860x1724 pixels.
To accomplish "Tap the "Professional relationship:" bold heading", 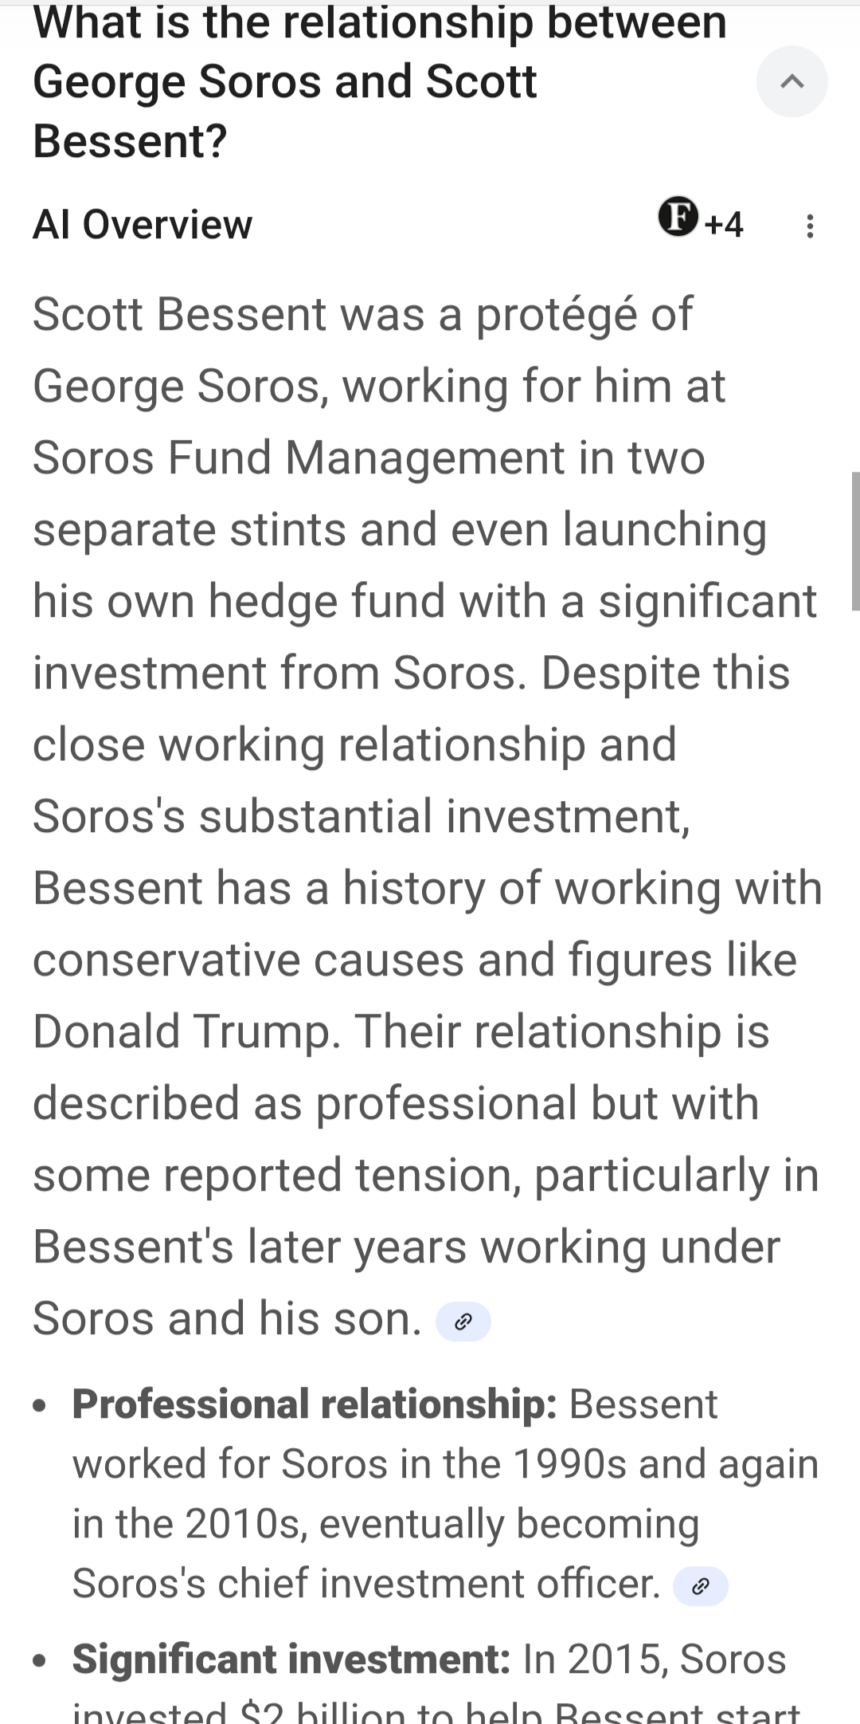I will click(314, 1404).
